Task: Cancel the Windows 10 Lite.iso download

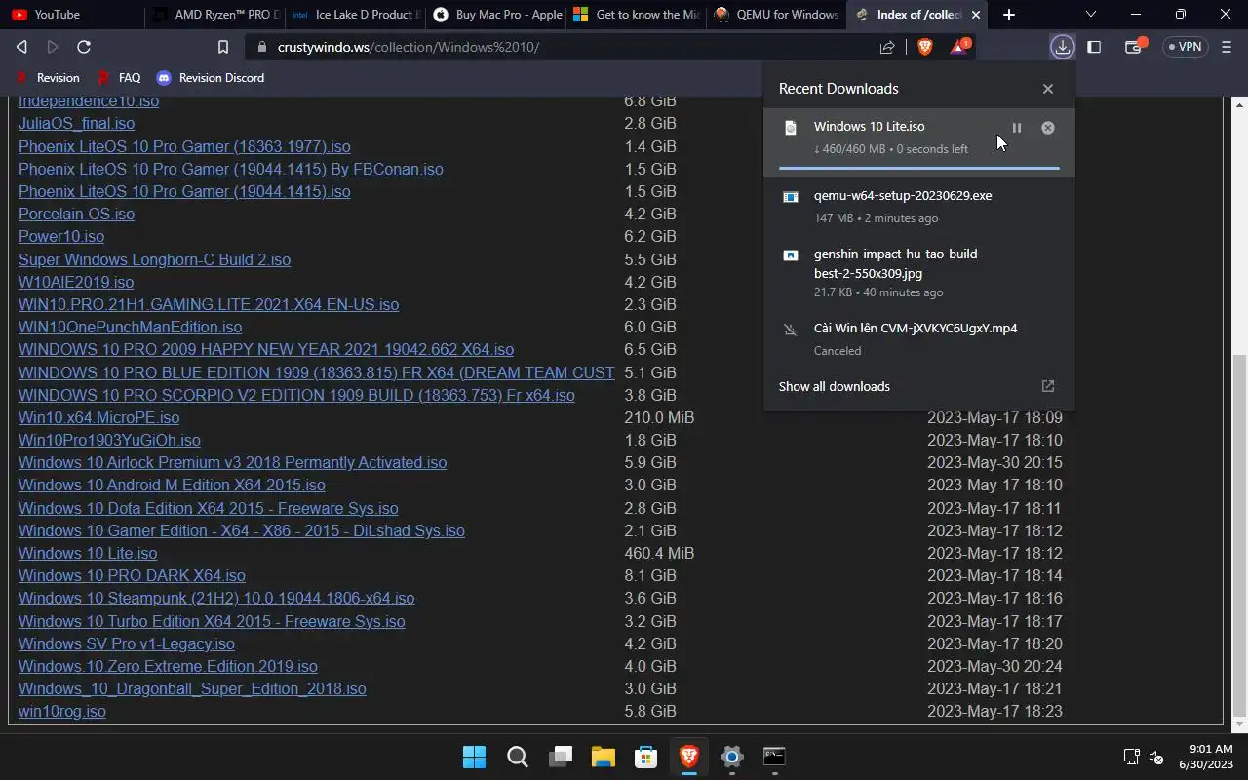Action: (x=1048, y=128)
